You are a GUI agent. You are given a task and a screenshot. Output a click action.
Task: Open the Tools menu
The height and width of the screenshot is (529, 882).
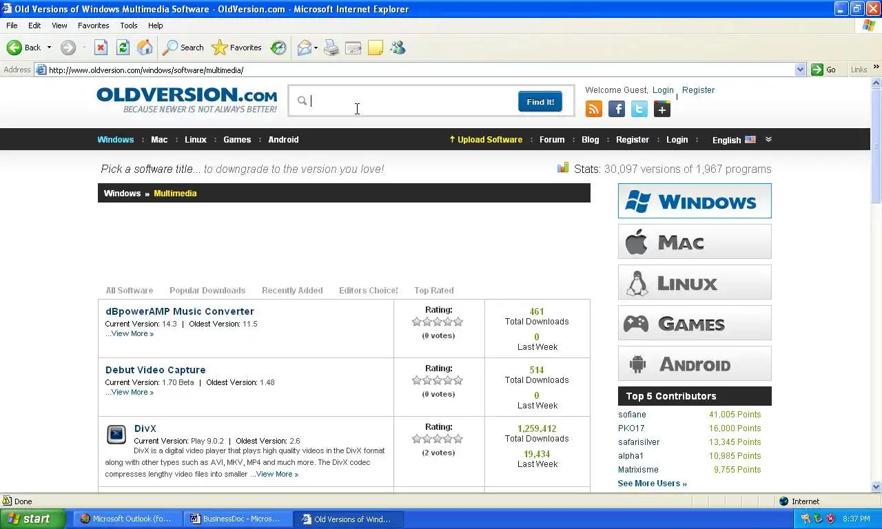[x=129, y=25]
